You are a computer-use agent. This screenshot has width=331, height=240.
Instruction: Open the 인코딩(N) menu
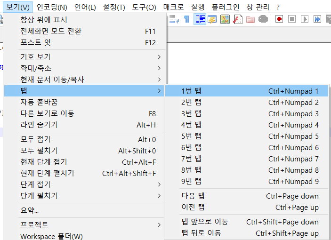point(52,7)
